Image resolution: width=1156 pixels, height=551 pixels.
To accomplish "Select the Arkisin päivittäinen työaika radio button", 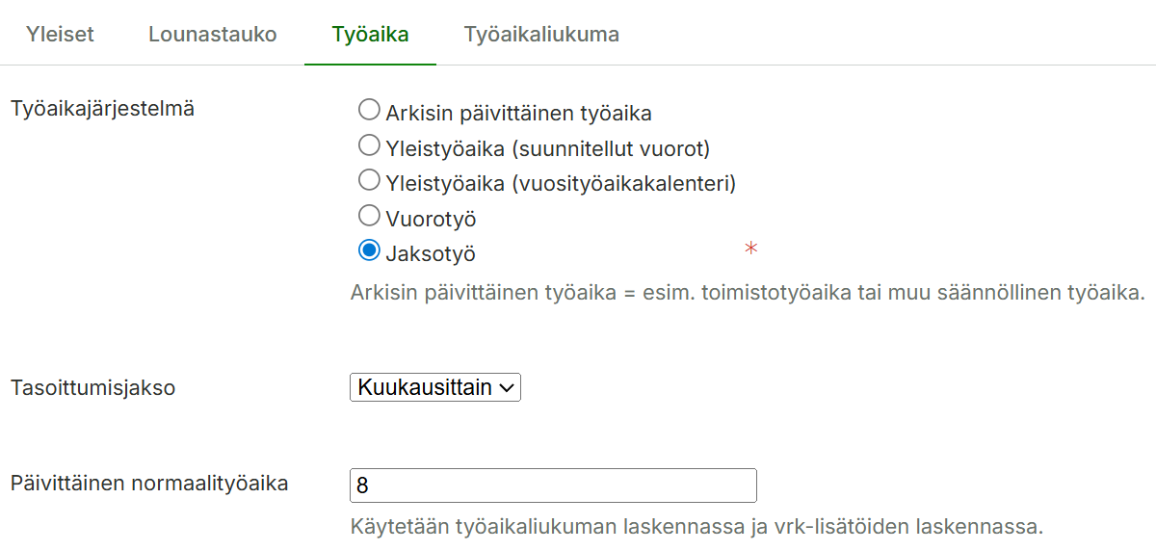I will tap(368, 110).
